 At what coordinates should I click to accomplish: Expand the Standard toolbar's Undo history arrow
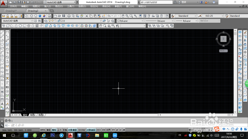(112, 16)
